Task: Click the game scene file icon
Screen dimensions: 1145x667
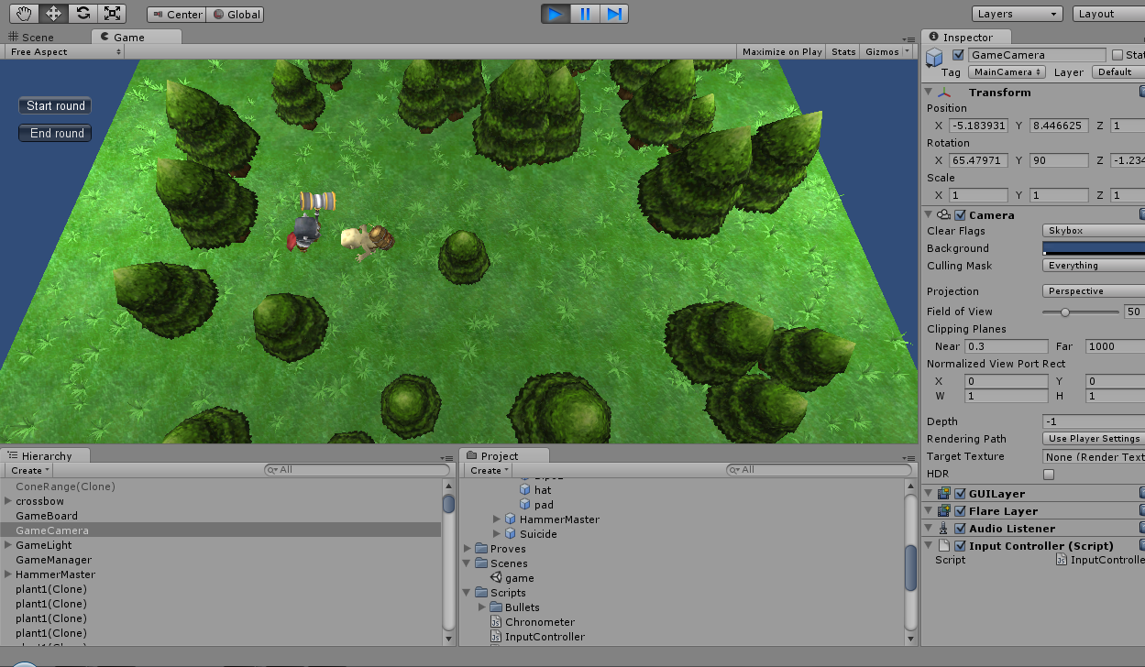Action: [496, 578]
